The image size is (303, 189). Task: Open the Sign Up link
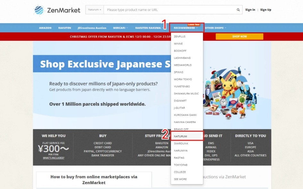point(265,10)
